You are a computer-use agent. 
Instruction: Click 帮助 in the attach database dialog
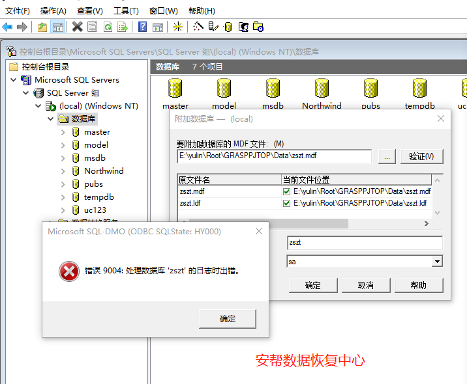click(419, 285)
